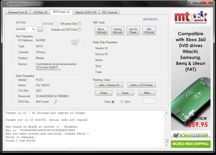The height and width of the screenshot is (155, 216).
Task: Click the Type value SATA
Action: click(x=39, y=46)
